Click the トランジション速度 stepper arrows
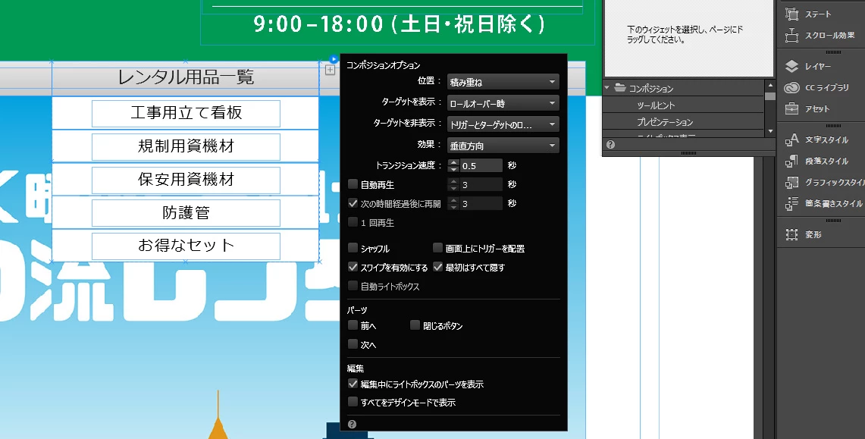 point(453,165)
